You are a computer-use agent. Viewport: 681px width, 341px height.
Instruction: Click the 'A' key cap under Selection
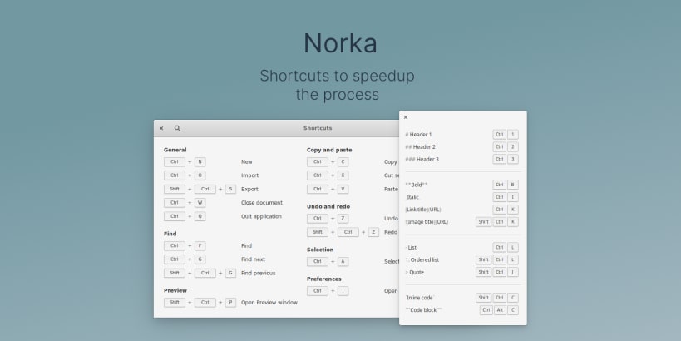[x=343, y=261]
